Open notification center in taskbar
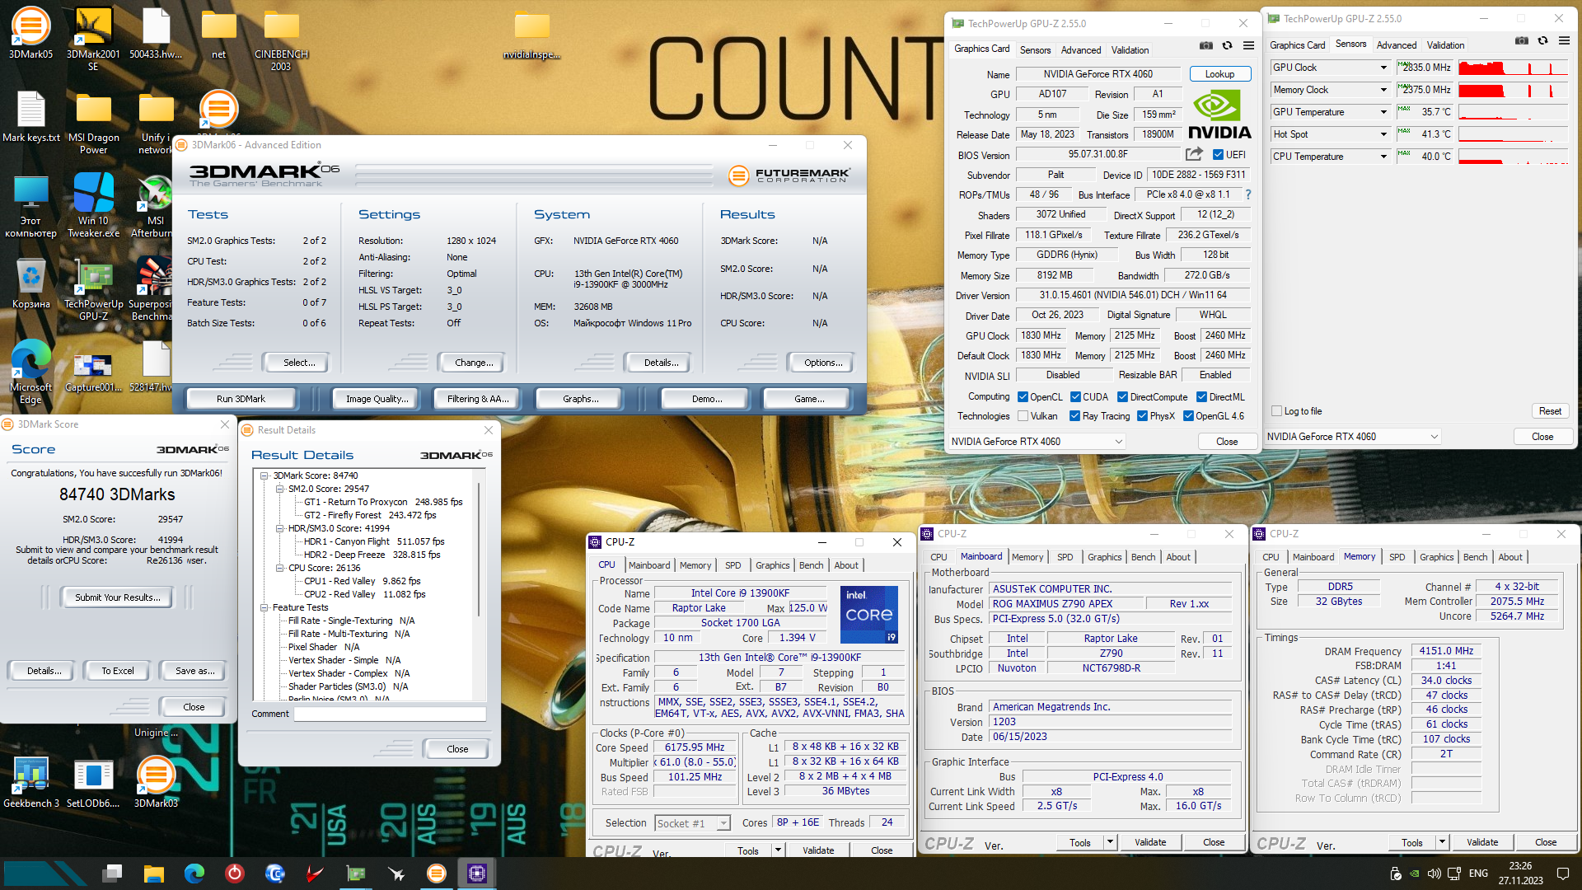 click(x=1562, y=874)
